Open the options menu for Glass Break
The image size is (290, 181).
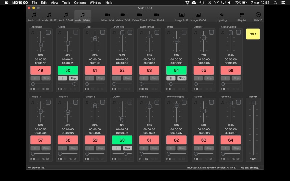tap(157, 33)
